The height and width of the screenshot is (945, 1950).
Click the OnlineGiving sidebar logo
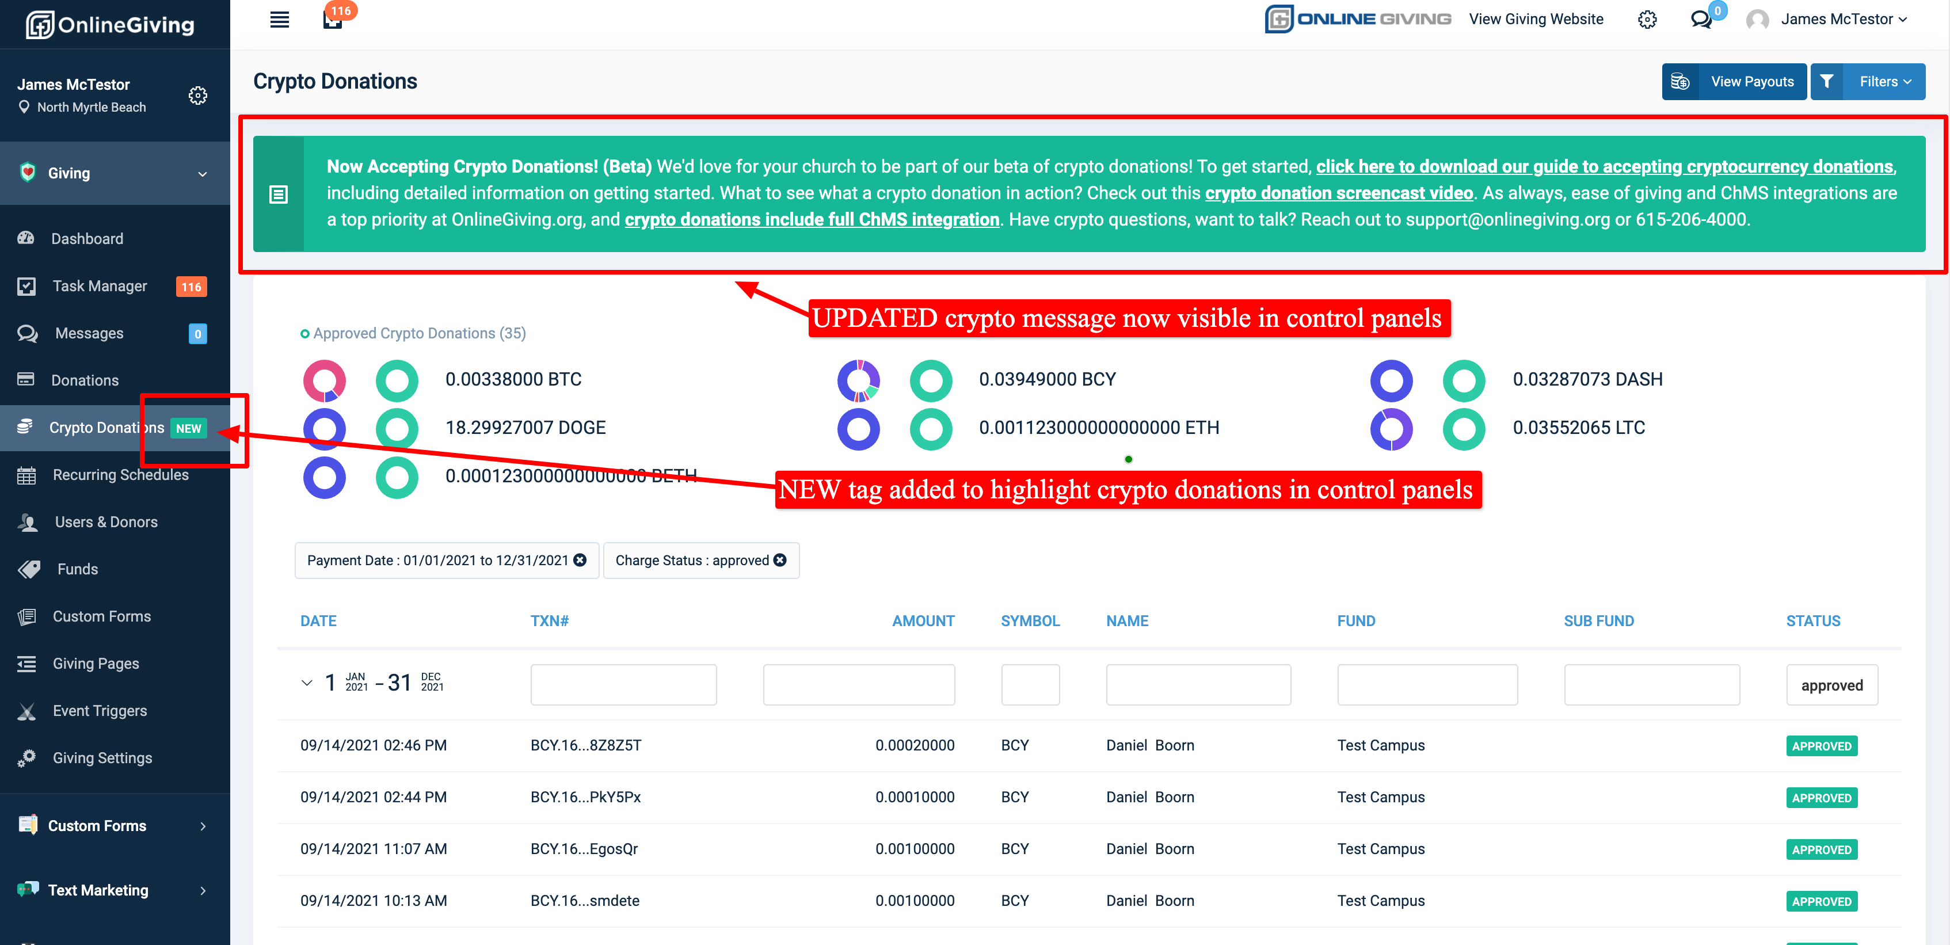click(111, 25)
